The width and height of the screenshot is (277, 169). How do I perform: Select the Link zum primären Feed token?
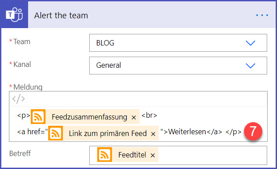coord(103,133)
